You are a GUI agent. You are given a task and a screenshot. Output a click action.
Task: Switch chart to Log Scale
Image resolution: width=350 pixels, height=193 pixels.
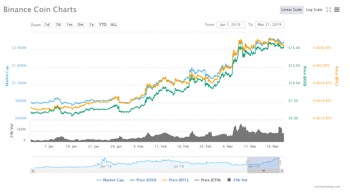point(314,10)
